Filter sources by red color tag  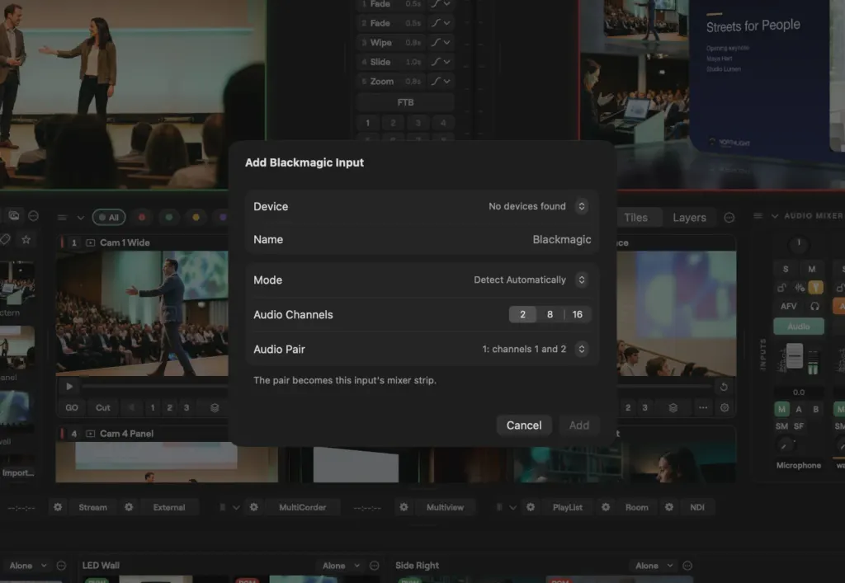tap(142, 218)
